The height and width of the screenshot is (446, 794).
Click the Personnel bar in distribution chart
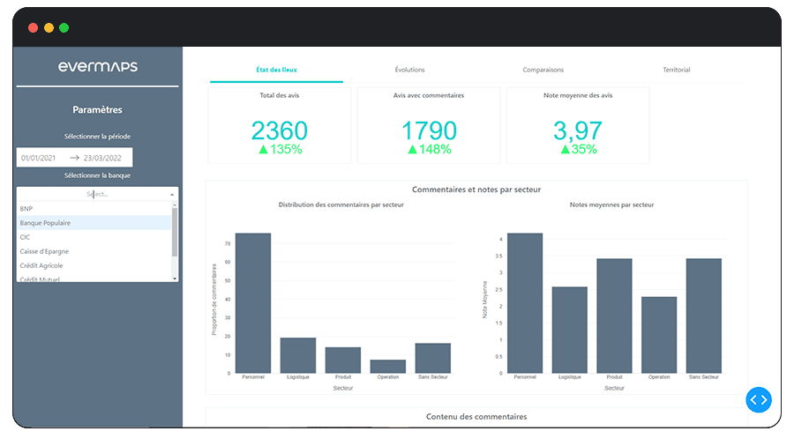coord(253,302)
